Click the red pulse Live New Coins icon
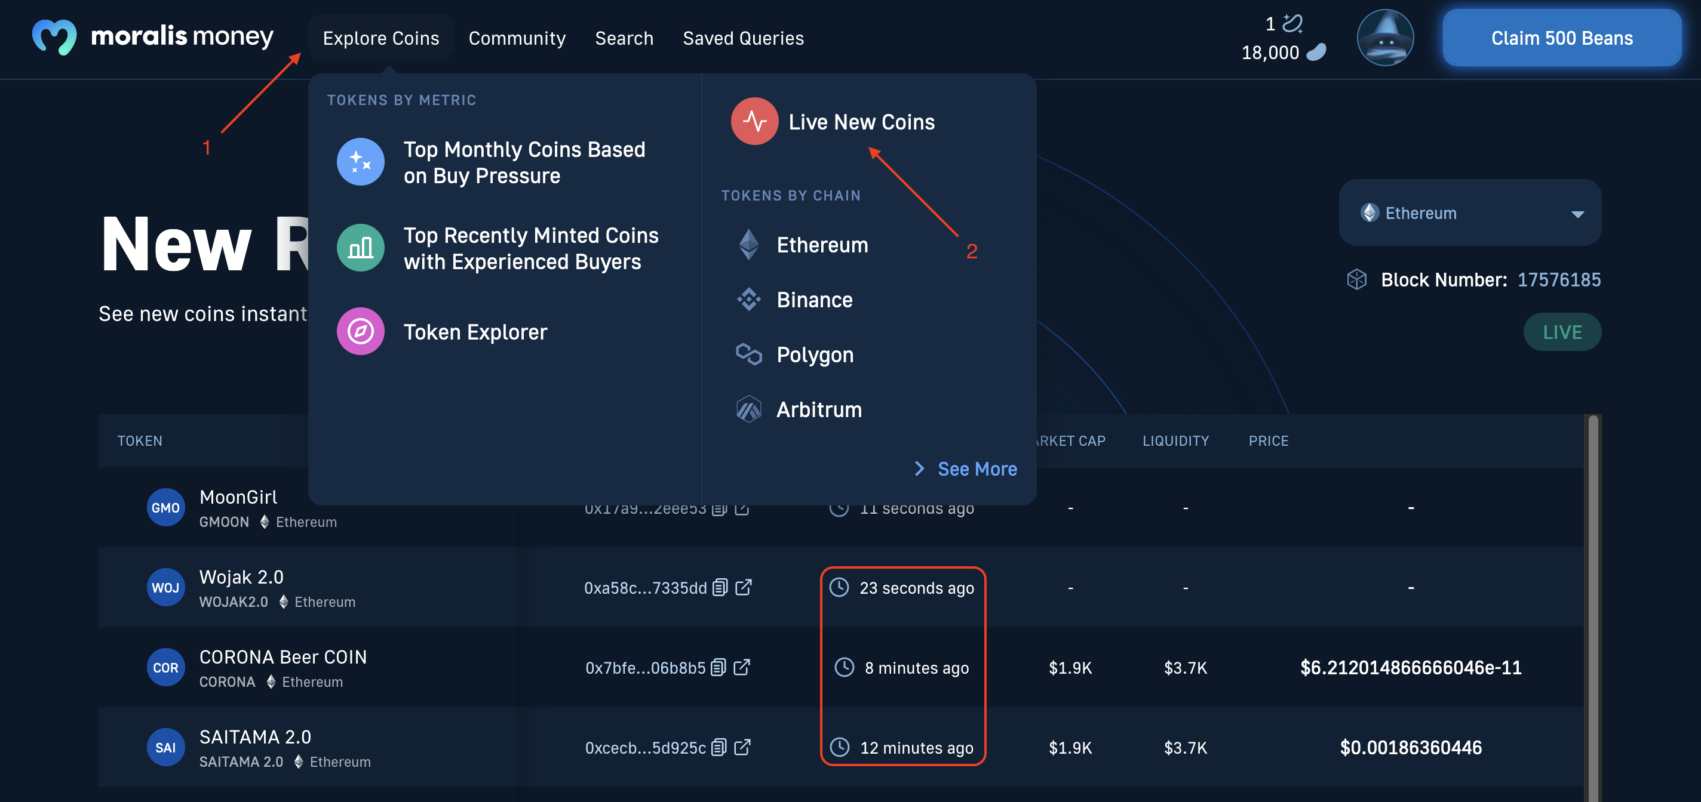Screen dimensions: 1701x802 754,121
